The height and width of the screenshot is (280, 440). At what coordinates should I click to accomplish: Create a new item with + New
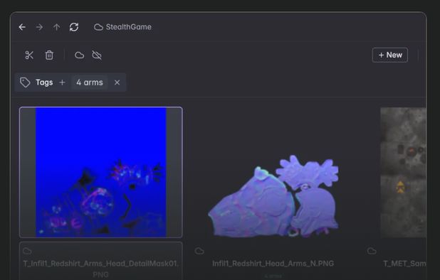pos(390,55)
